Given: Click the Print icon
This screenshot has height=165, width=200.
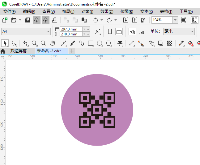Looking at the screenshot, I should point(55,20).
